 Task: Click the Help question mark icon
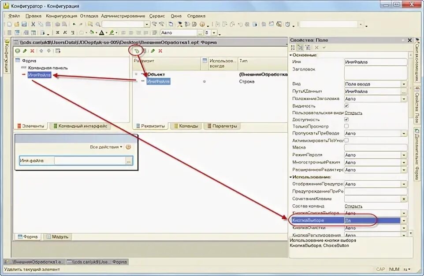click(202, 24)
